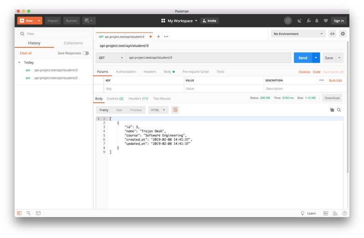Collapse the Today history group
Image resolution: width=364 pixels, height=238 pixels.
pyautogui.click(x=20, y=62)
